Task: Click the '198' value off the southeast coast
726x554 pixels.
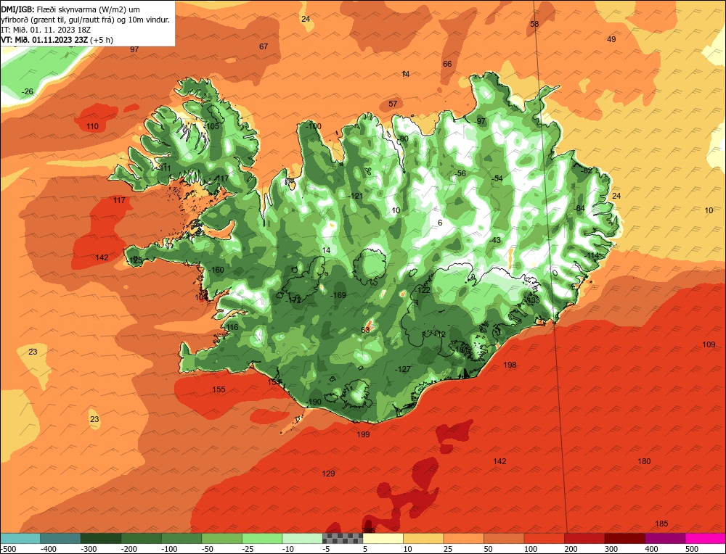Action: pyautogui.click(x=510, y=365)
